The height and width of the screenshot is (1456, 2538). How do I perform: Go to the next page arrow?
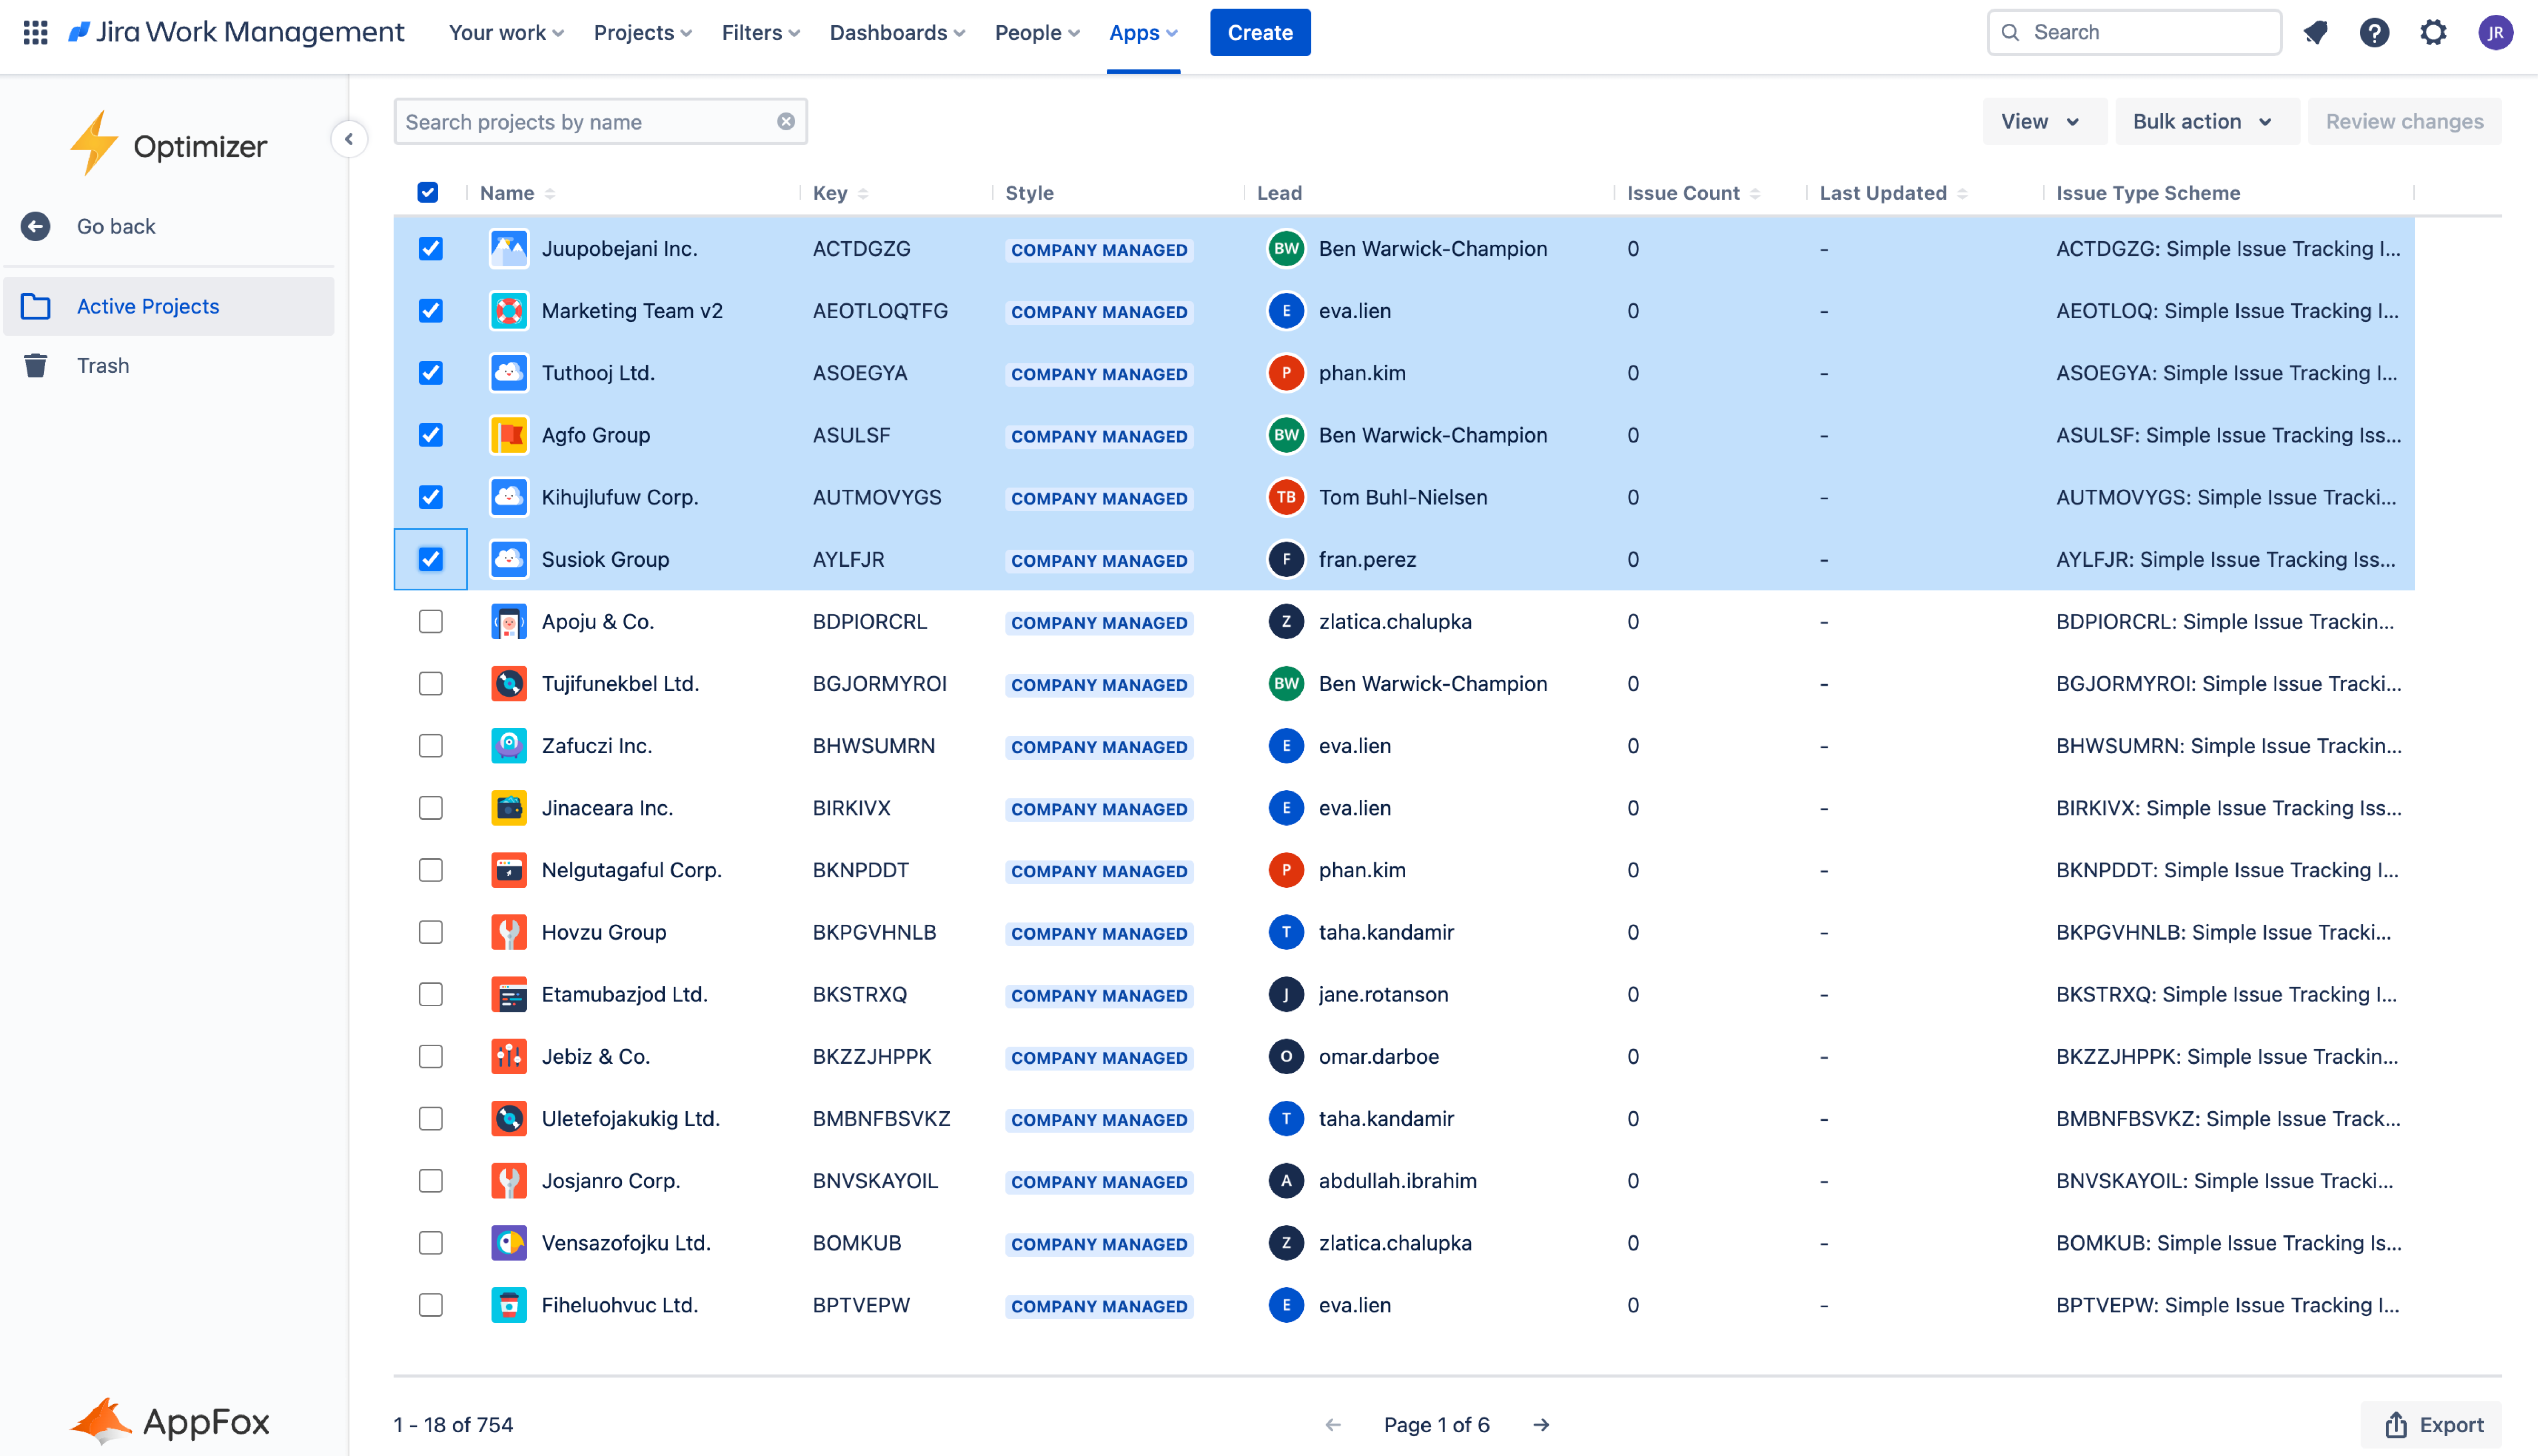[1541, 1424]
